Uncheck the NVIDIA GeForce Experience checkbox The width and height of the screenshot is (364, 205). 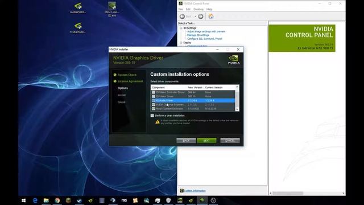click(x=153, y=105)
